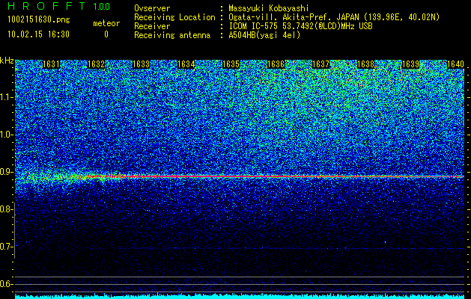Click the location text Ogata-vill. Akita-Pref. JAPAN

[294, 17]
